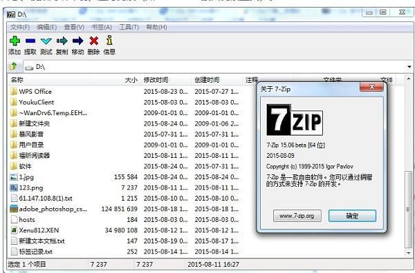Expand the D:\ address bar dropdown
This screenshot has width=415, height=273.
[409, 67]
